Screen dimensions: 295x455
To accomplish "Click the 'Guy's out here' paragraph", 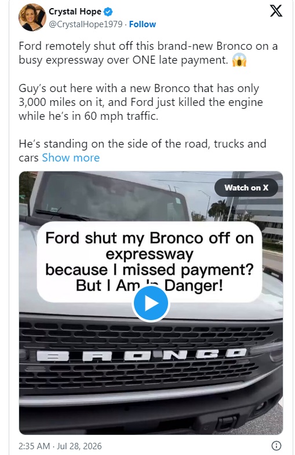I will pyautogui.click(x=141, y=102).
